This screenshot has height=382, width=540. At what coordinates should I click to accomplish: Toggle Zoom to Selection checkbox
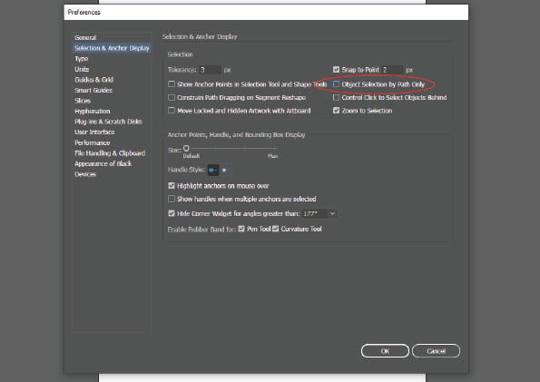(x=336, y=111)
